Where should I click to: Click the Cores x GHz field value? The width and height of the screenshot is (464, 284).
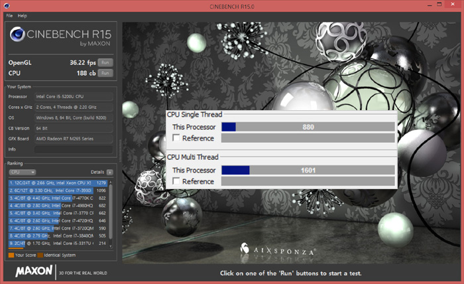point(74,107)
